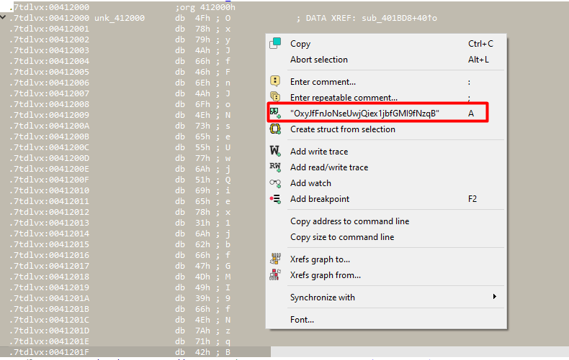Expand the Synchronize with submenu arrow

pyautogui.click(x=494, y=297)
